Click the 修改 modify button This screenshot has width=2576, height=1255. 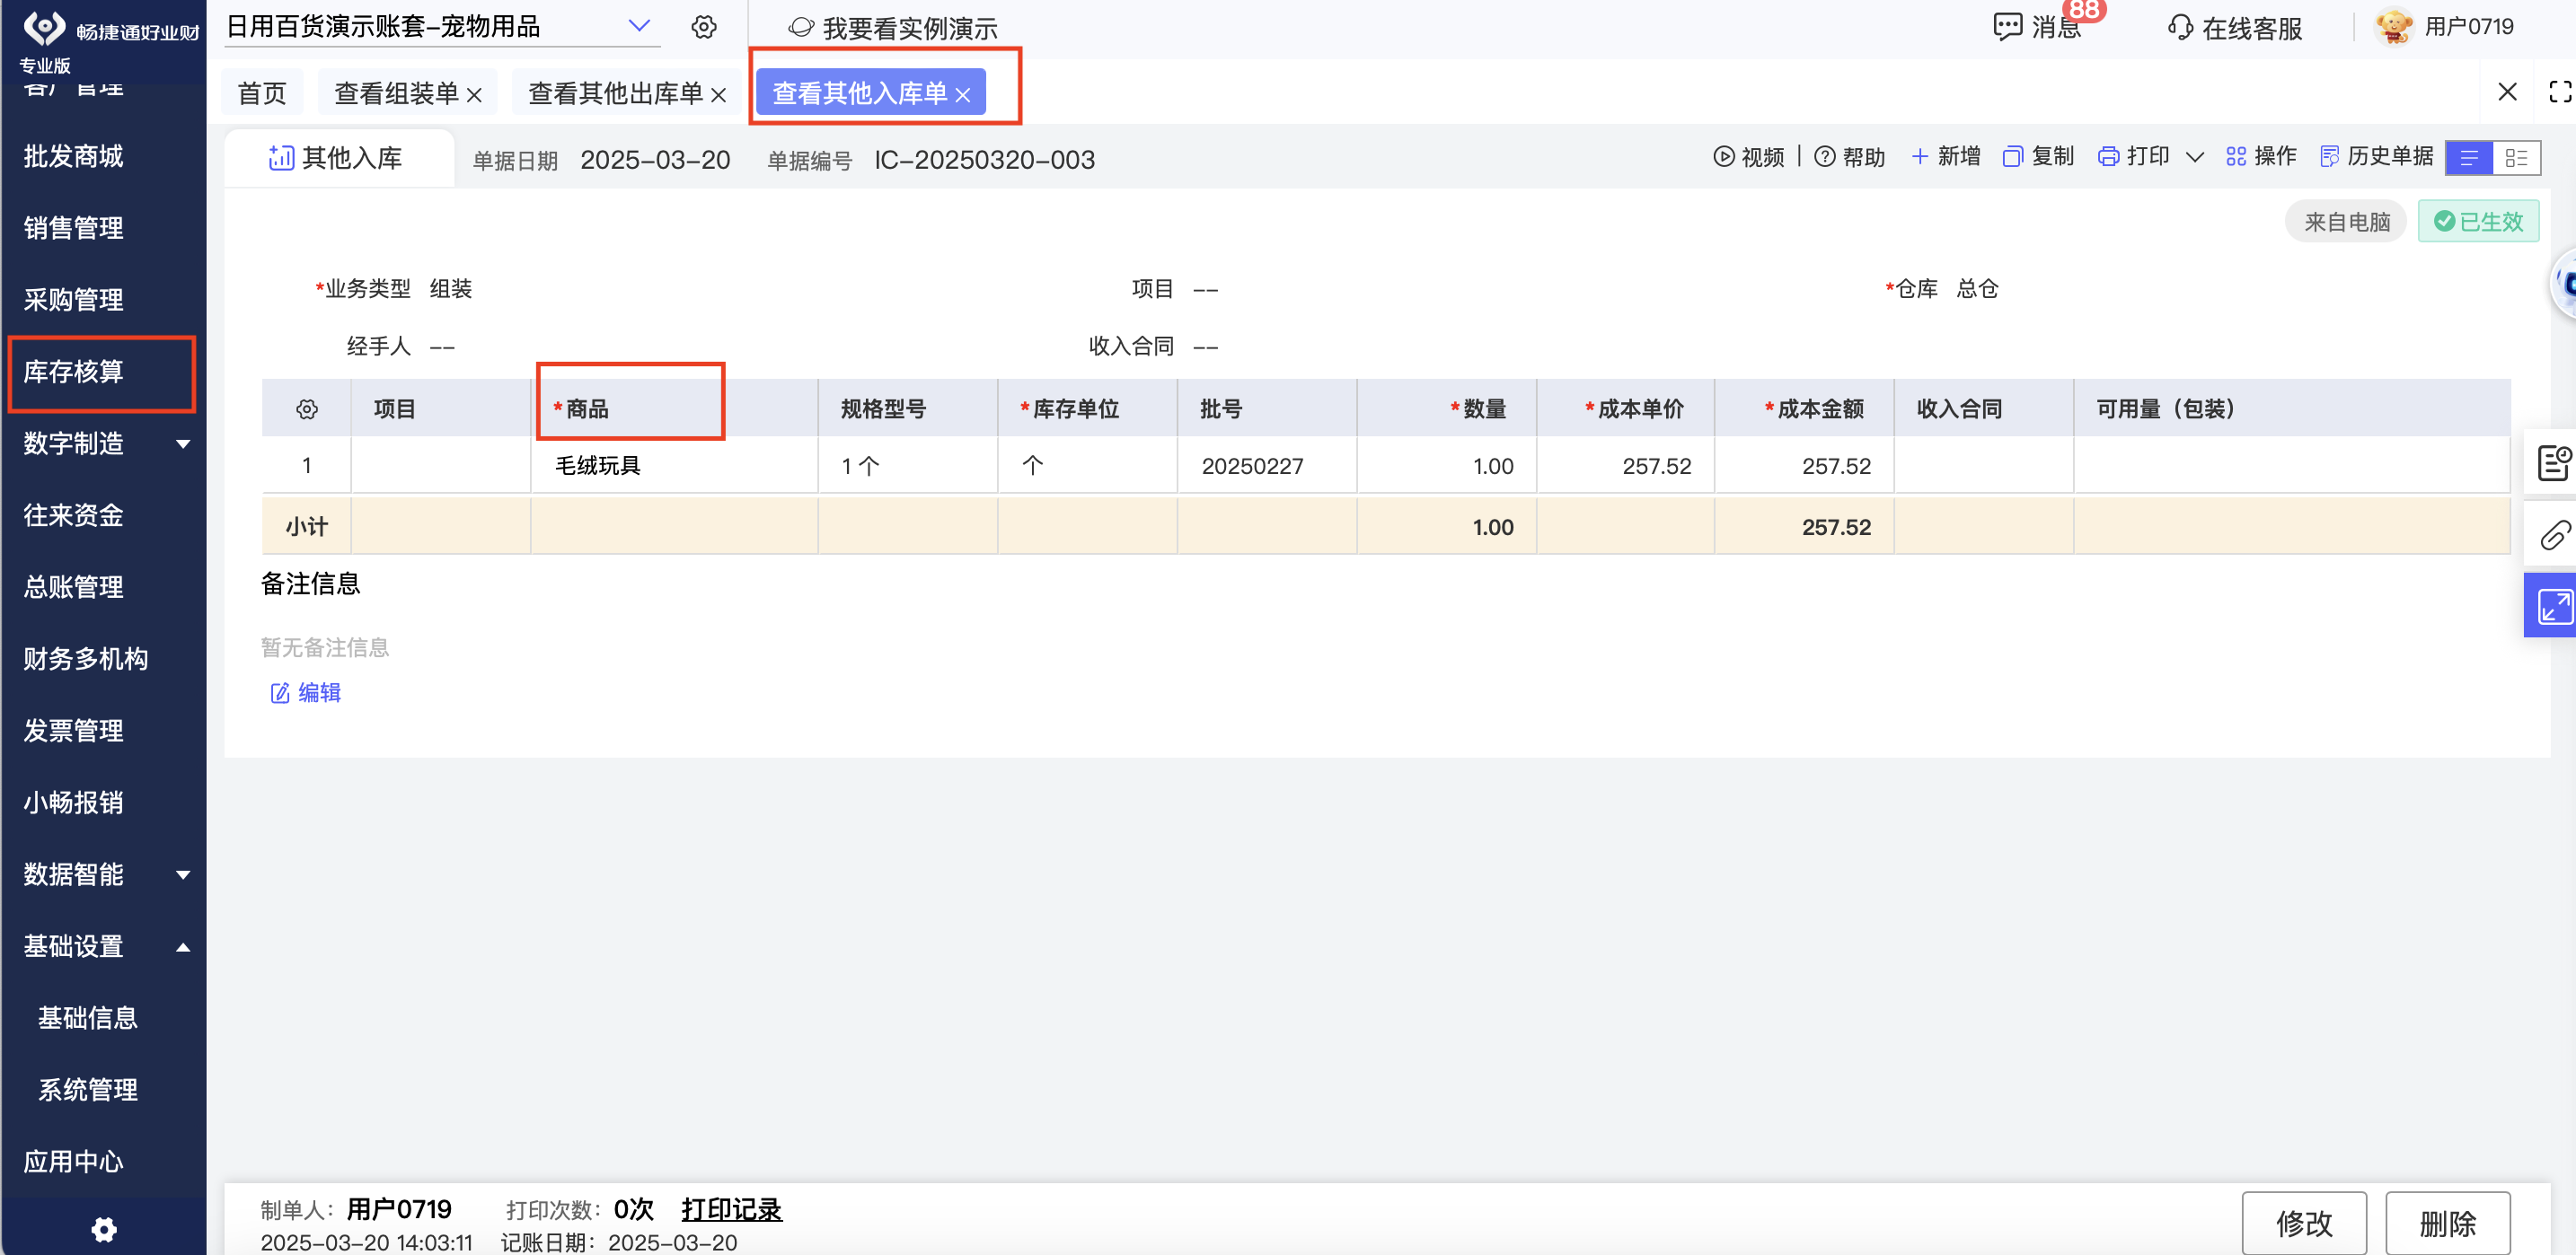click(2304, 1222)
